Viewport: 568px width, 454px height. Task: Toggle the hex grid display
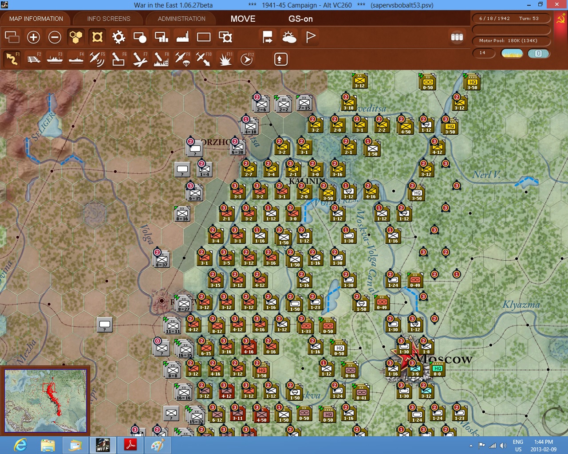point(76,37)
